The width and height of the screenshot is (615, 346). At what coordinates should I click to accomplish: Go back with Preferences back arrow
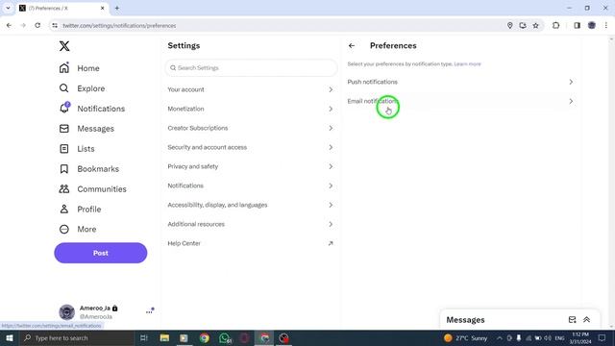tap(352, 46)
